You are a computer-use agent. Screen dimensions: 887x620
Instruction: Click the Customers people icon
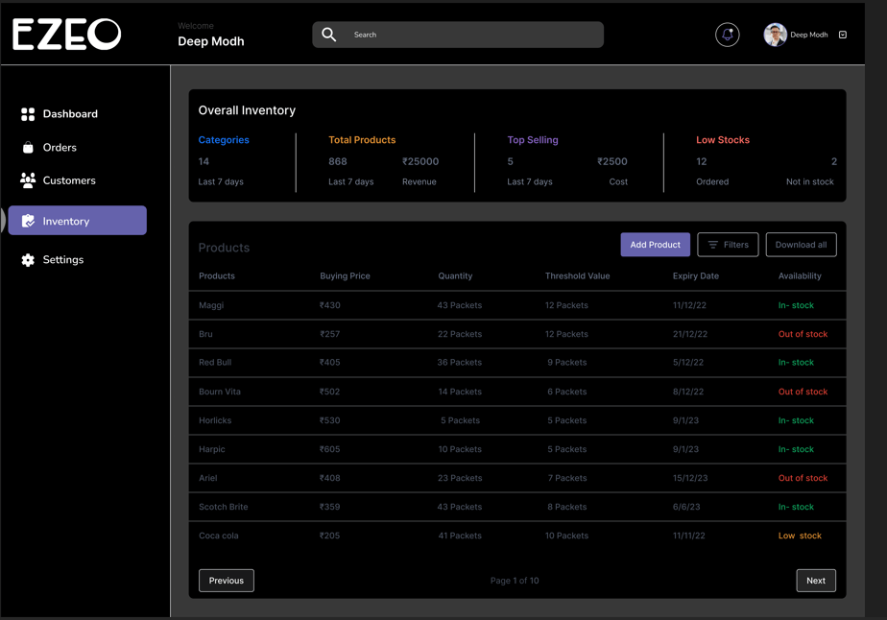[28, 180]
